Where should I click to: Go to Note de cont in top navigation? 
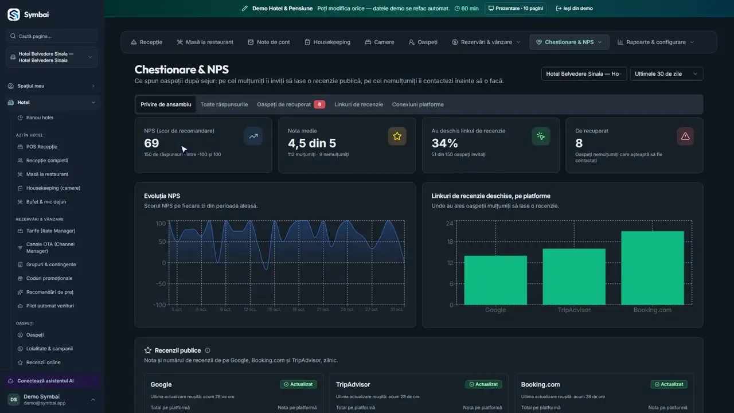[269, 42]
